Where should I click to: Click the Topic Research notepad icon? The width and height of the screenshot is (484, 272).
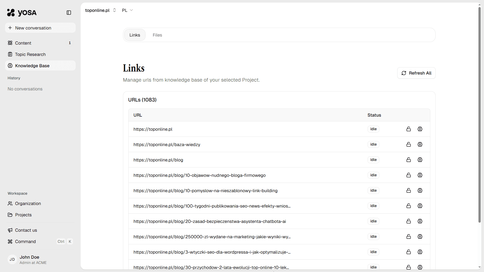coord(10,54)
